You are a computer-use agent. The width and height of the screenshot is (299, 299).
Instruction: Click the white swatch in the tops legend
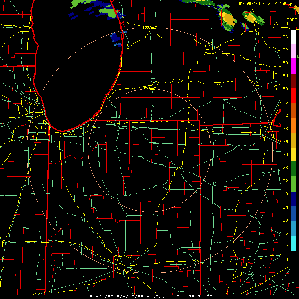pyautogui.click(x=293, y=37)
